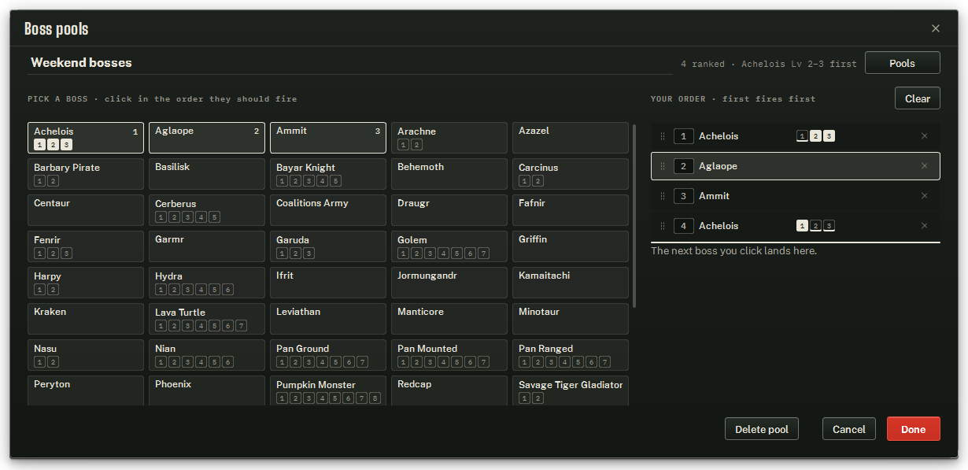968x470 pixels.
Task: Toggle level 1 on rank 1 Achelois row
Action: 802,136
